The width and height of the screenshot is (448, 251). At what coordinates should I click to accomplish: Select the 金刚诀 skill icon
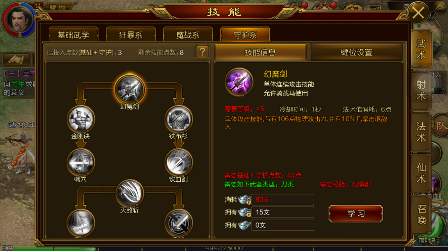[x=81, y=119]
